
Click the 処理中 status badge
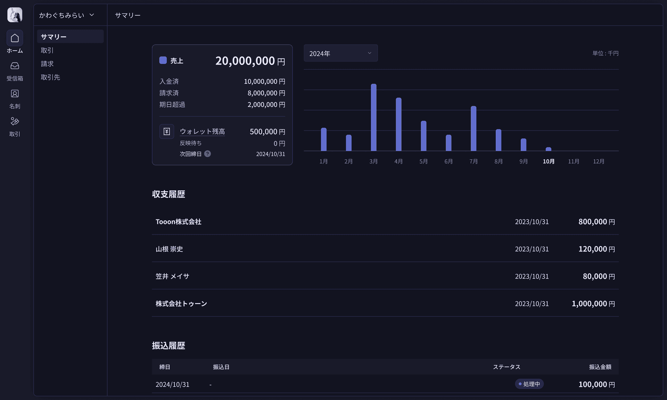coord(529,384)
